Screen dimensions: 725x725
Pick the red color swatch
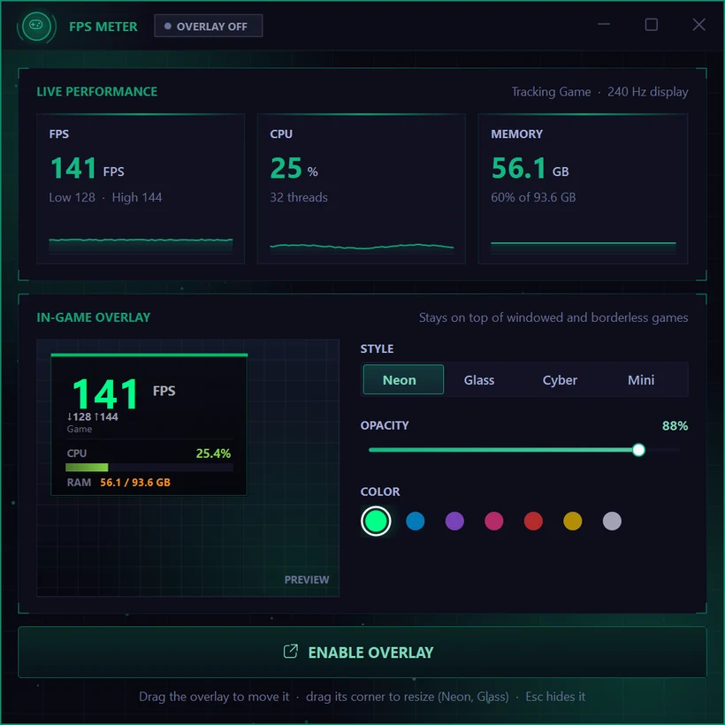coord(533,521)
